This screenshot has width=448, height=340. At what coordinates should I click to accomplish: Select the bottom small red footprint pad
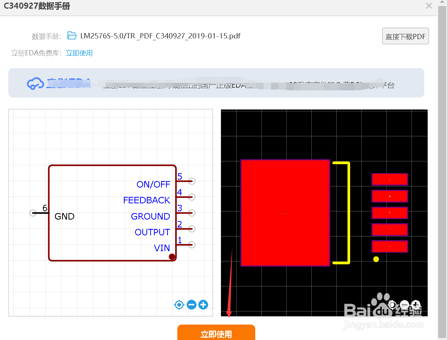(x=390, y=246)
